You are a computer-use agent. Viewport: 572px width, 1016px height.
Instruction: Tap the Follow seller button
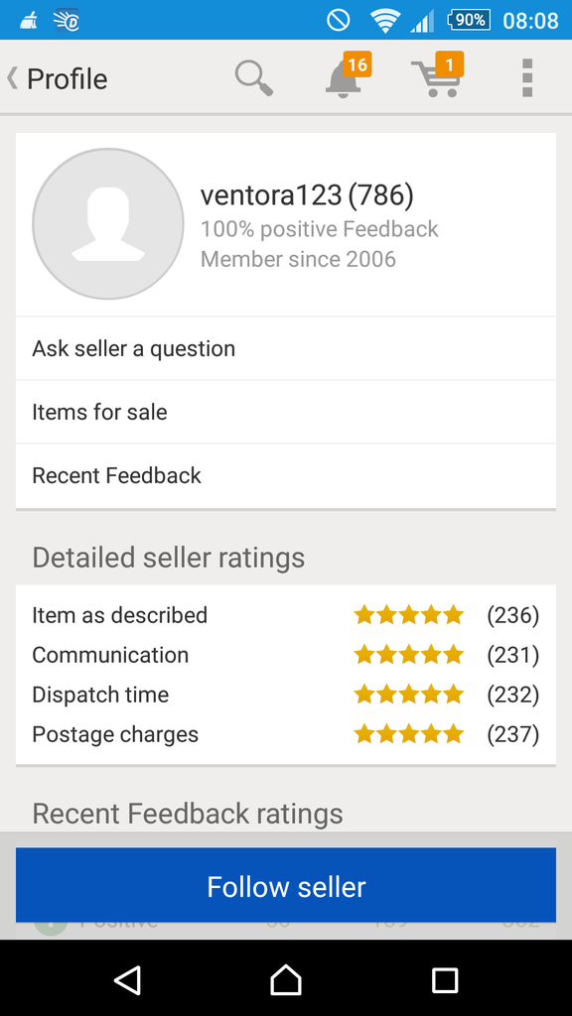tap(286, 886)
